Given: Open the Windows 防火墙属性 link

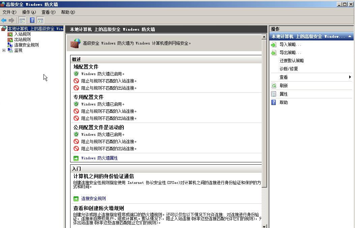Looking at the screenshot, I should coord(99,158).
